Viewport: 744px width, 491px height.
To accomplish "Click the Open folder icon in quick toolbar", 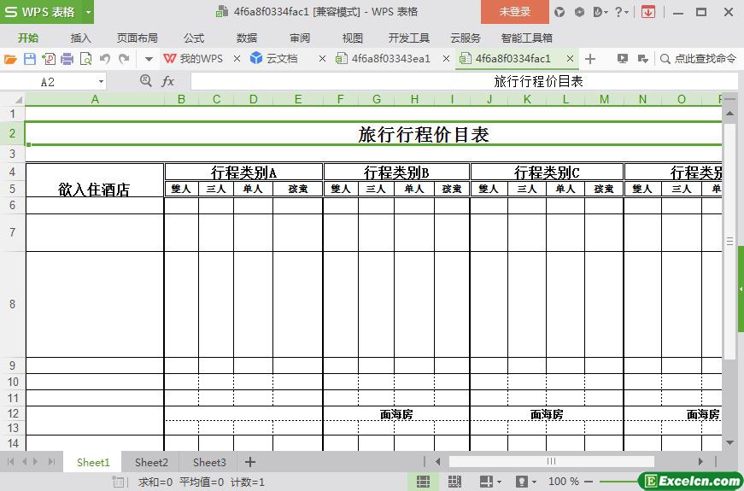I will pyautogui.click(x=10, y=59).
